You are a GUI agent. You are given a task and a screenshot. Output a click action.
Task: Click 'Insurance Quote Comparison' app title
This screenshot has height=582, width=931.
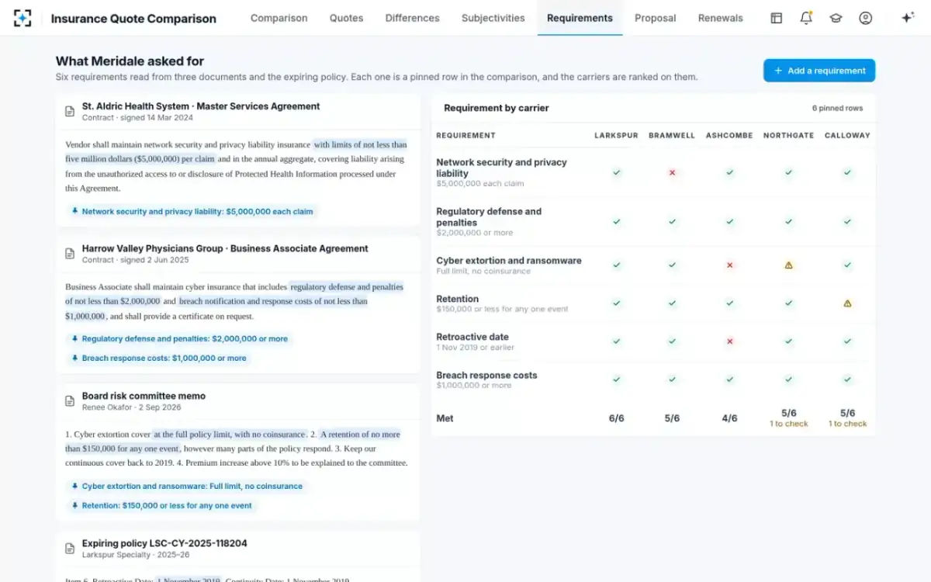point(133,19)
